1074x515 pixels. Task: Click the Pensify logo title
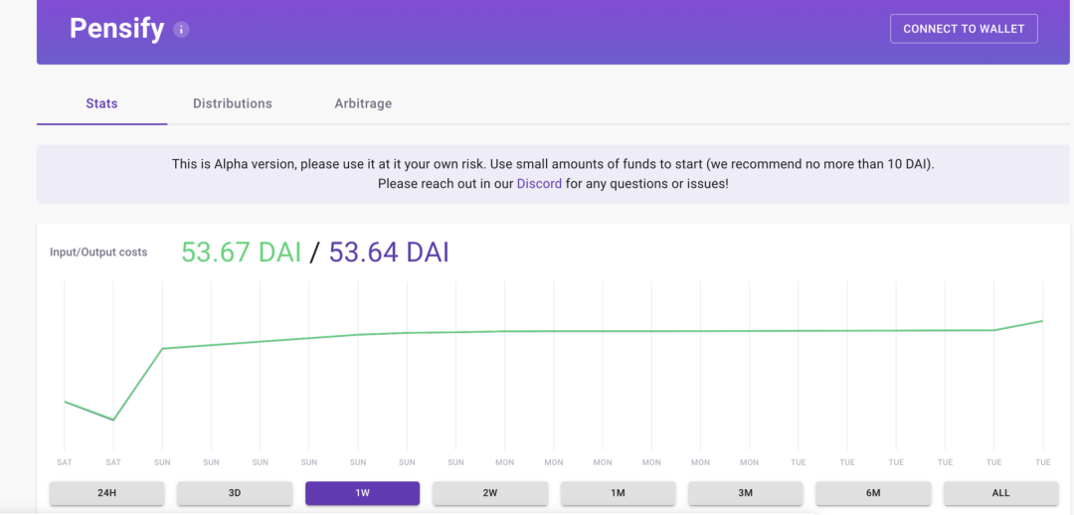pos(117,29)
